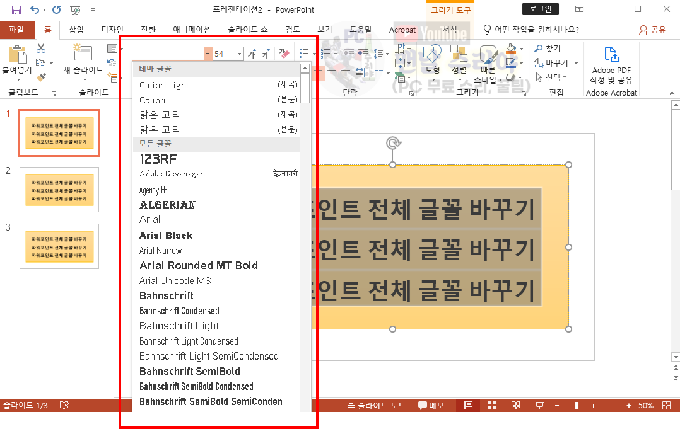
Task: Insert a new slide with 새 슬라이드
Action: pos(83,54)
